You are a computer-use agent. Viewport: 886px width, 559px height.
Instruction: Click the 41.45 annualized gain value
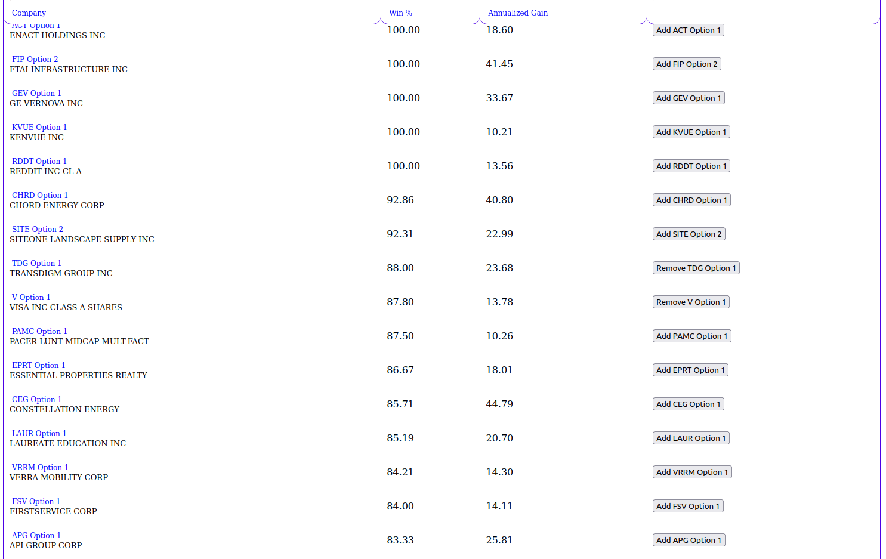(x=499, y=64)
